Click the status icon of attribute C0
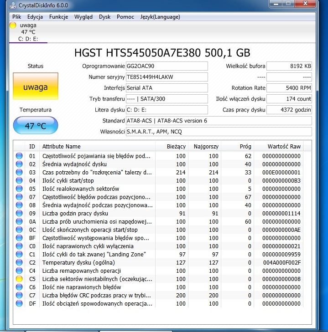This screenshot has width=328, height=332. (x=19, y=246)
